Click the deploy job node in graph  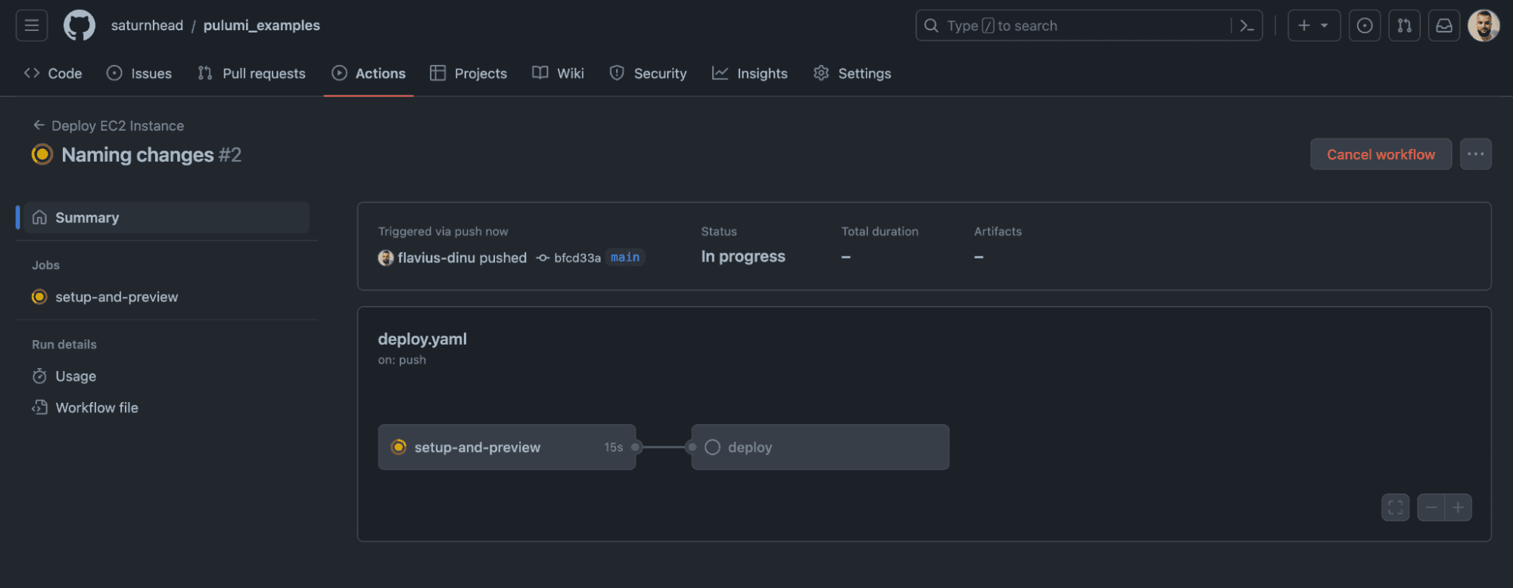click(820, 447)
